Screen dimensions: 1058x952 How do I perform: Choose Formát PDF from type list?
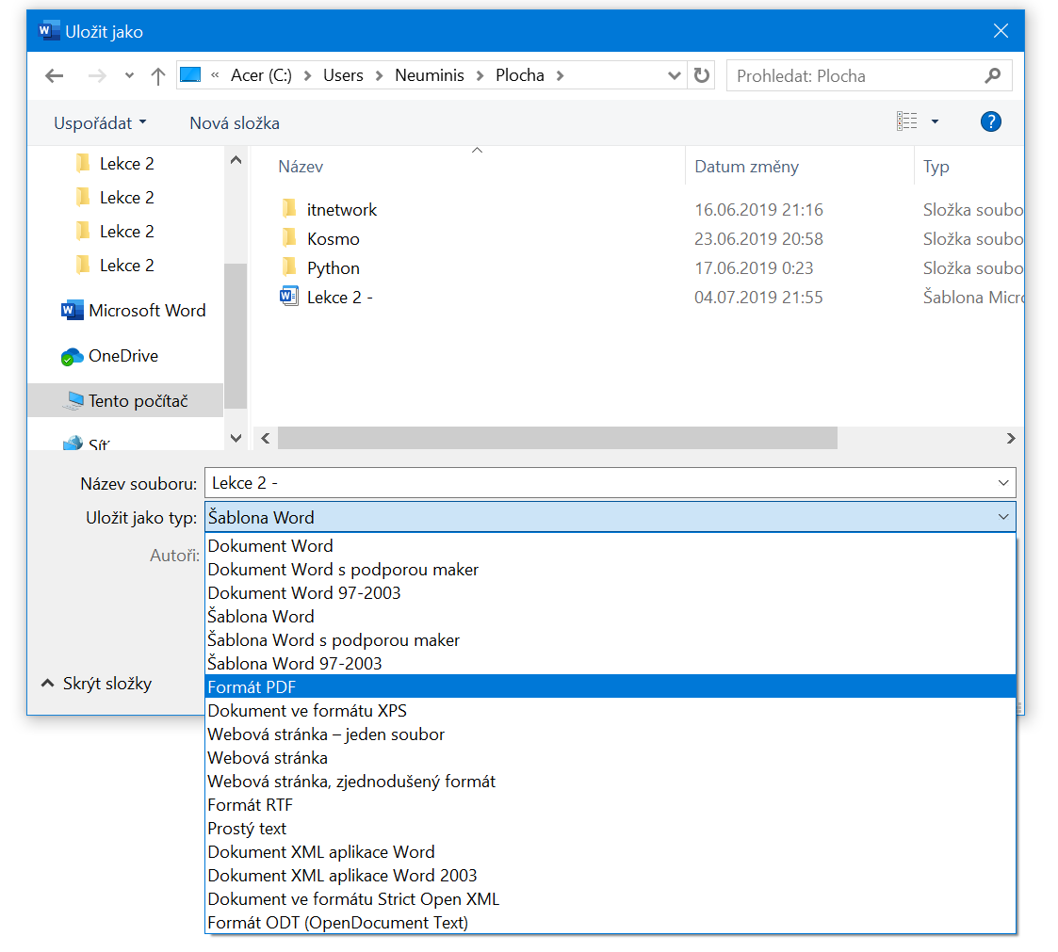pyautogui.click(x=252, y=687)
